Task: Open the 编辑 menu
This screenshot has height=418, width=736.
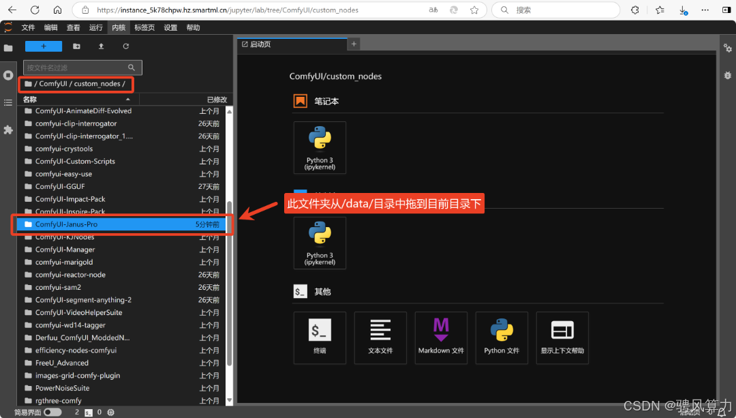Action: [50, 28]
